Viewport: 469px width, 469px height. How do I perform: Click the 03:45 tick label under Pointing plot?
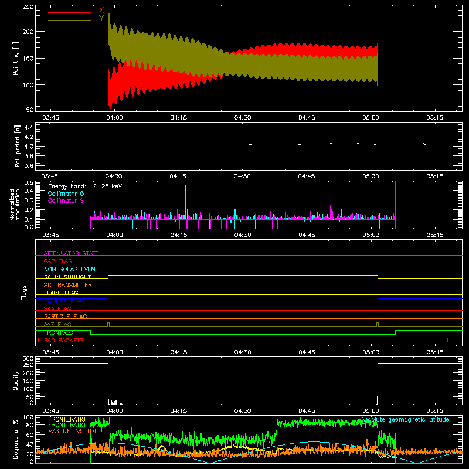50,118
